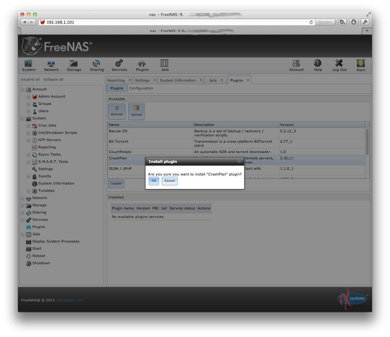The width and height of the screenshot is (390, 337).
Task: Click the FreeNAS logo
Action: pos(57,46)
